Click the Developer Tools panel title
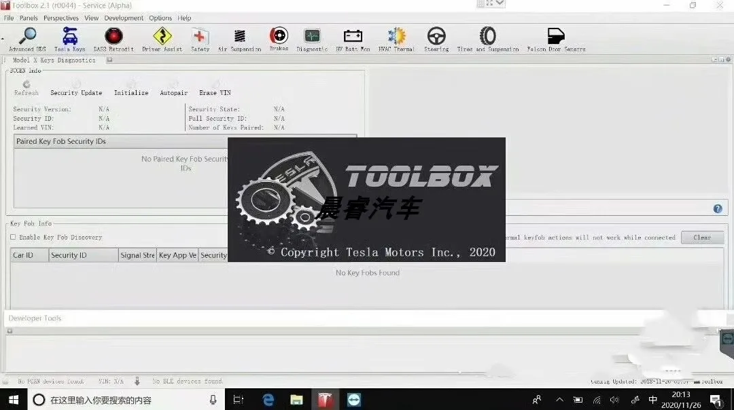734x410 pixels. tap(35, 318)
